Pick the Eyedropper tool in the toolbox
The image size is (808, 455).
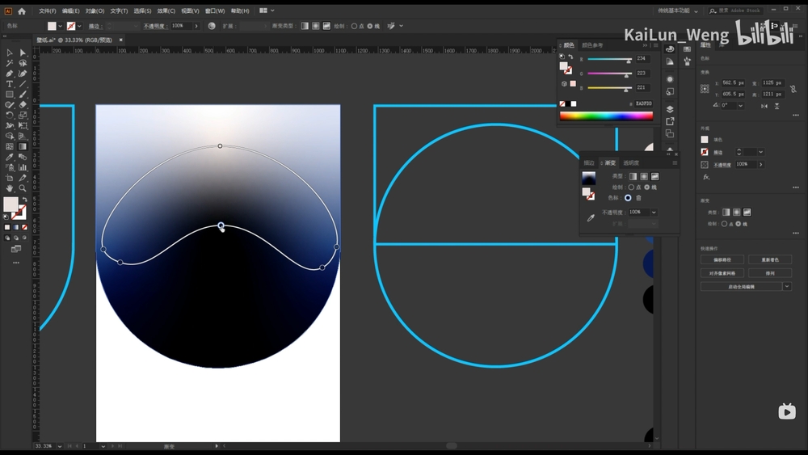9,157
